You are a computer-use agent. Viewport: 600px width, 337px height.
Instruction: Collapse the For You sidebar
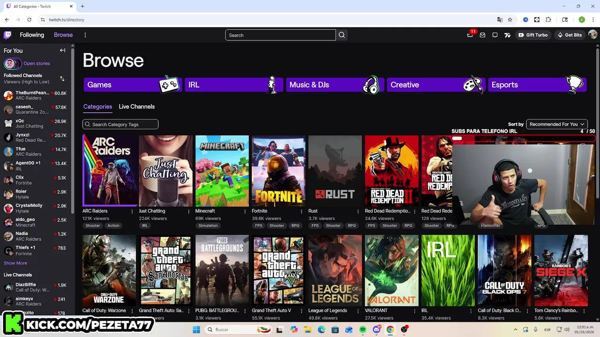point(62,50)
